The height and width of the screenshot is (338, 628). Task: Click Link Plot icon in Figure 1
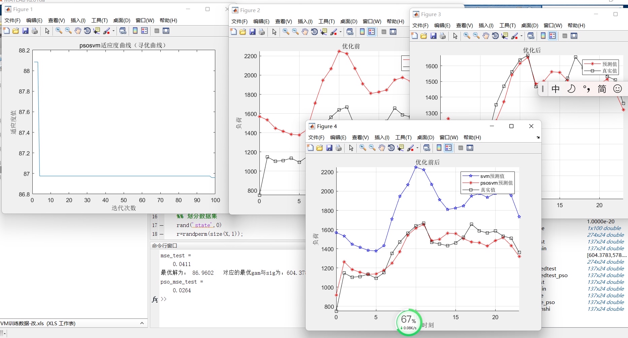(123, 31)
